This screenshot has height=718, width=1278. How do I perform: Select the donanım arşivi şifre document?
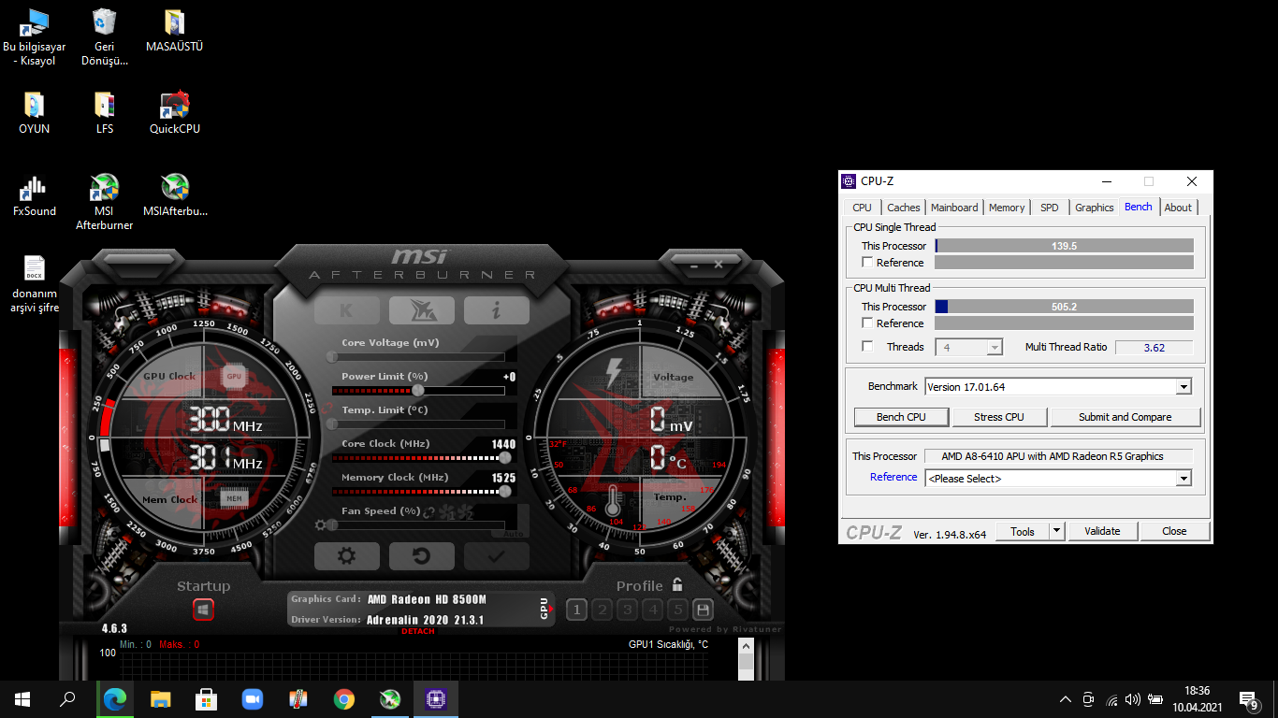pos(35,284)
